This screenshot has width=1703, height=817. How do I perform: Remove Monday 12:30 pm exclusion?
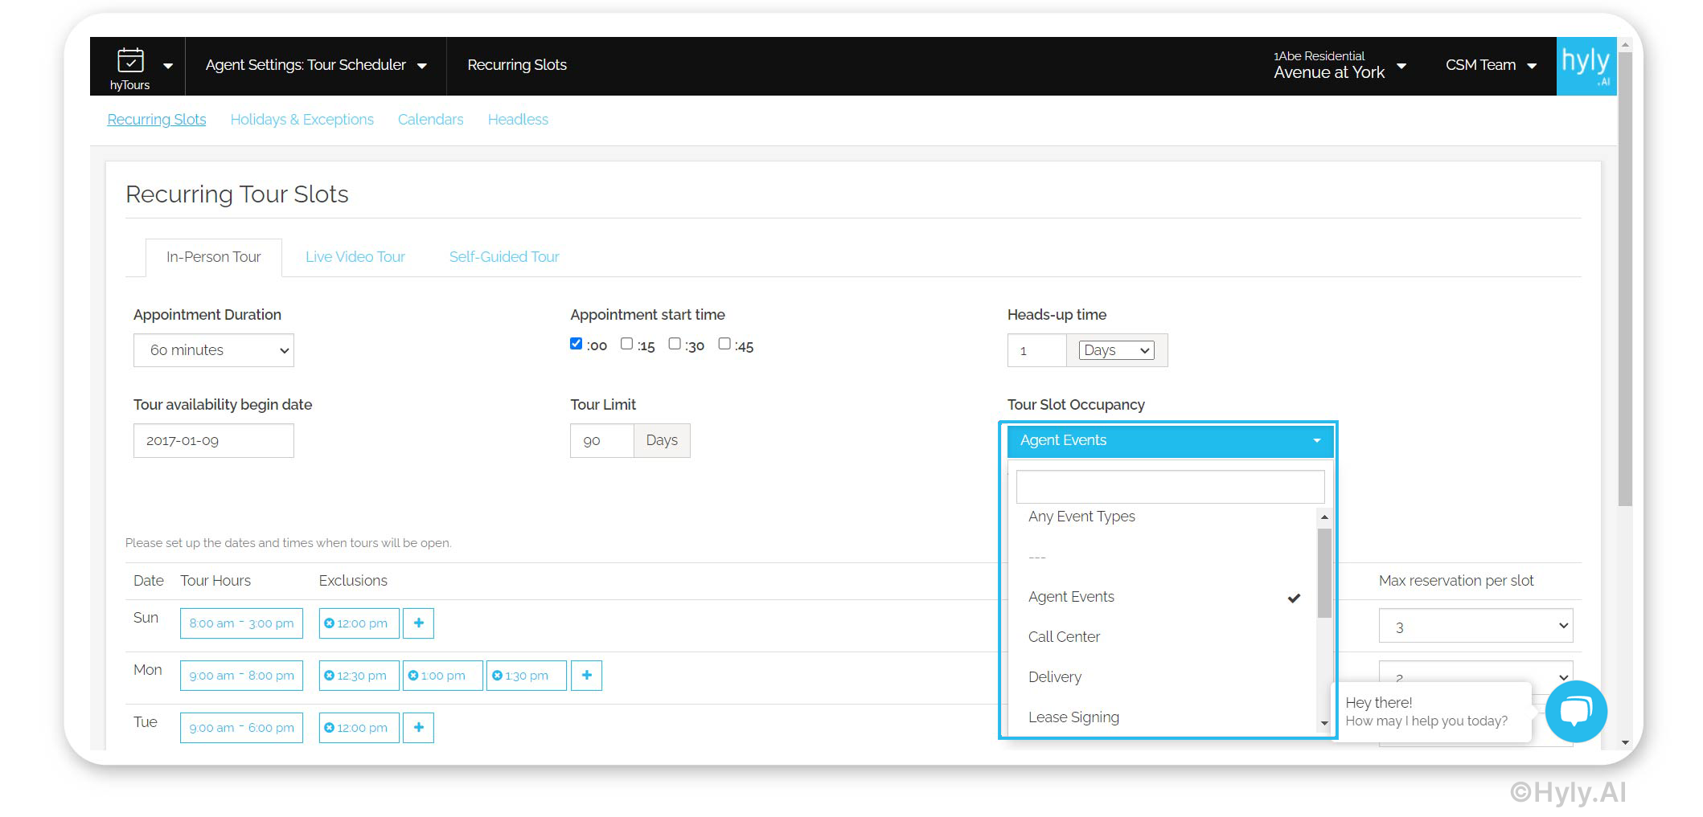click(329, 676)
